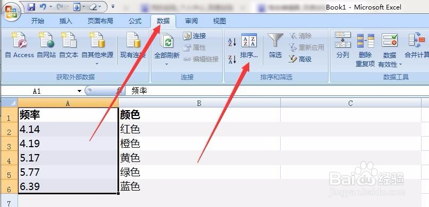
Task: Click the Select All corner button
Action: click(x=9, y=103)
